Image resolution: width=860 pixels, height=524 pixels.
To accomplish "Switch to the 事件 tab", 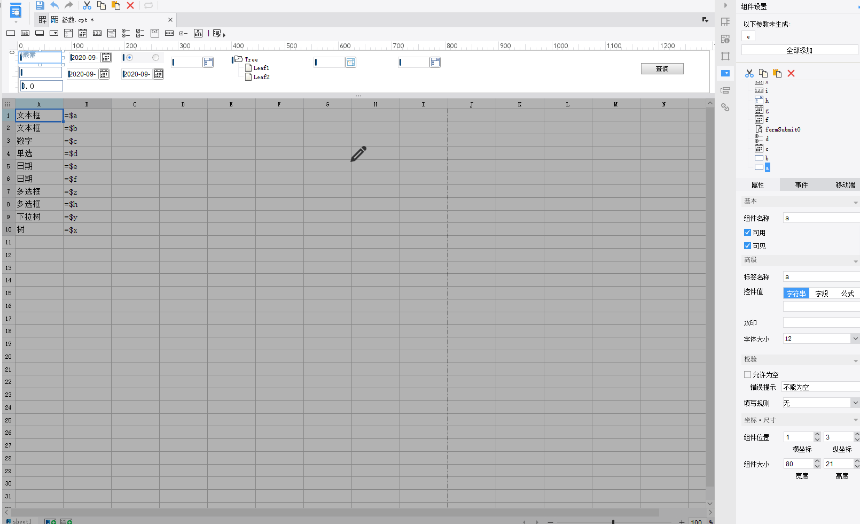I will point(801,185).
